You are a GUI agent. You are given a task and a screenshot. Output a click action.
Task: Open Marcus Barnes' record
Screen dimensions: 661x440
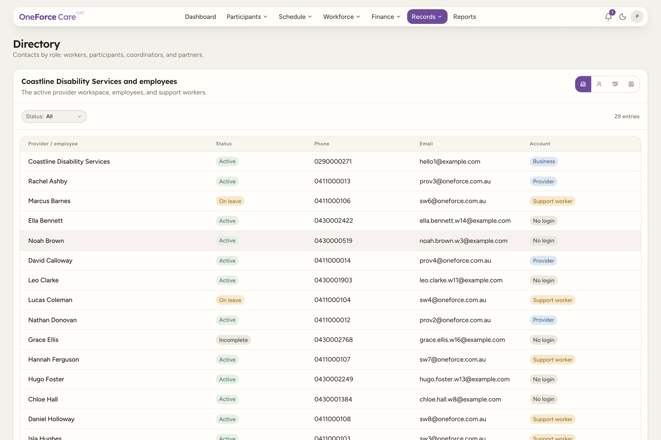(330, 201)
